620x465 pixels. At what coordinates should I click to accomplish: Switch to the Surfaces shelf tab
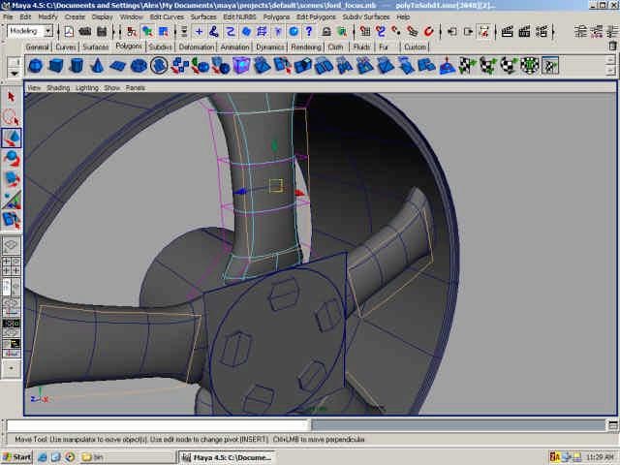pos(95,46)
